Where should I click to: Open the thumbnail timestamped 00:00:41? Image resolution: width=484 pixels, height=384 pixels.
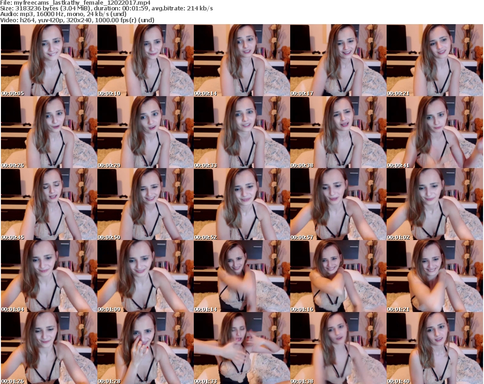[435, 132]
